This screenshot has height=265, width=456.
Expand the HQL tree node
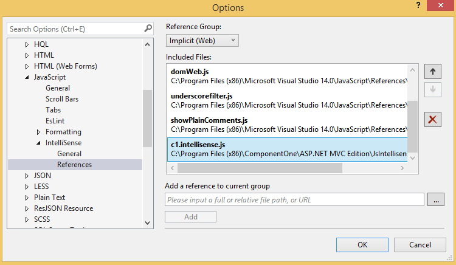click(x=27, y=44)
